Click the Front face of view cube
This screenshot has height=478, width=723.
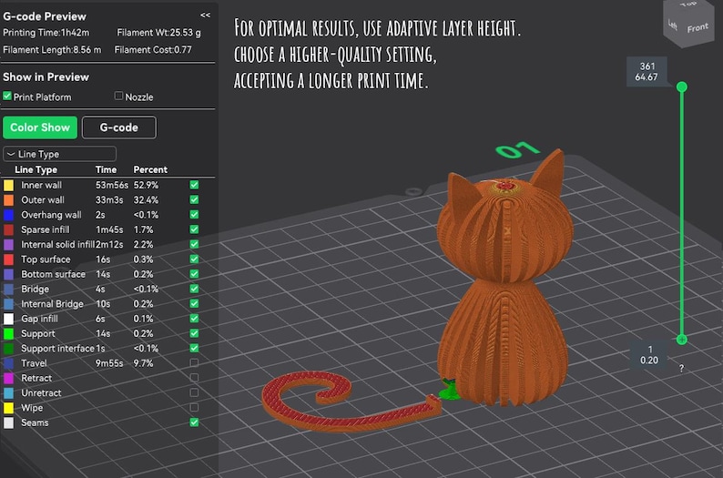[698, 28]
